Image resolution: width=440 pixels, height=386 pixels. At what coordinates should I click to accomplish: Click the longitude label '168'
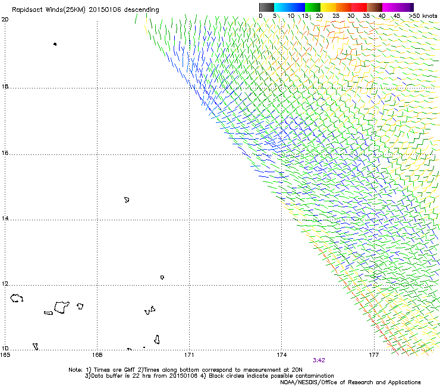[98, 355]
